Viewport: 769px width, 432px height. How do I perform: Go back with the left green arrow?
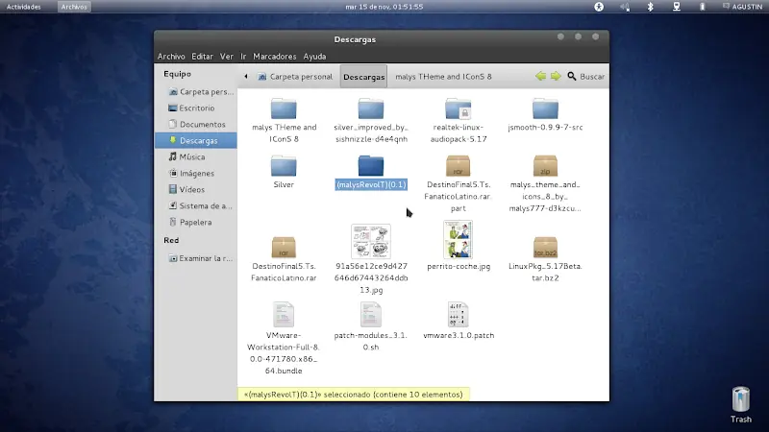pos(540,77)
